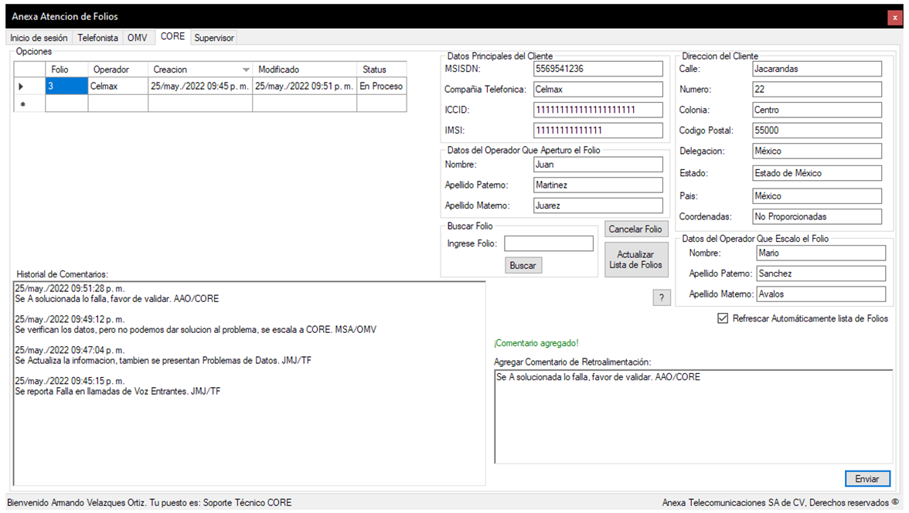Sort by the Creacion column header arrow
Image resolution: width=909 pixels, height=513 pixels.
(x=246, y=70)
